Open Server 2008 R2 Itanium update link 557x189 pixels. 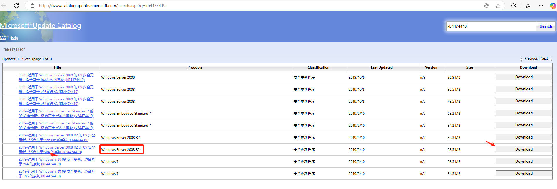point(57,138)
